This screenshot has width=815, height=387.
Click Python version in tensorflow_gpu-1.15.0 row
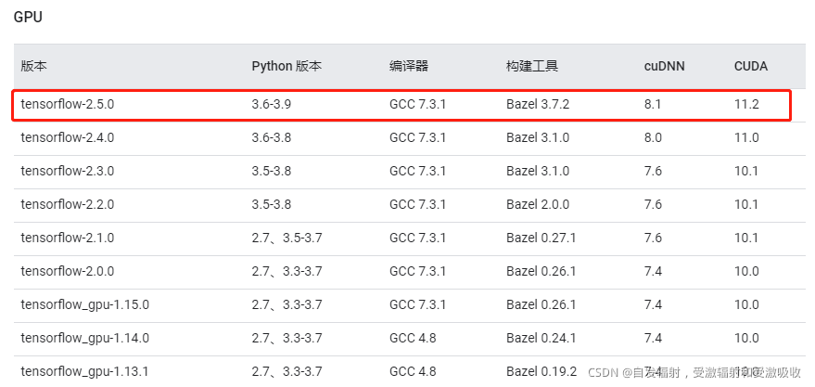tap(287, 304)
